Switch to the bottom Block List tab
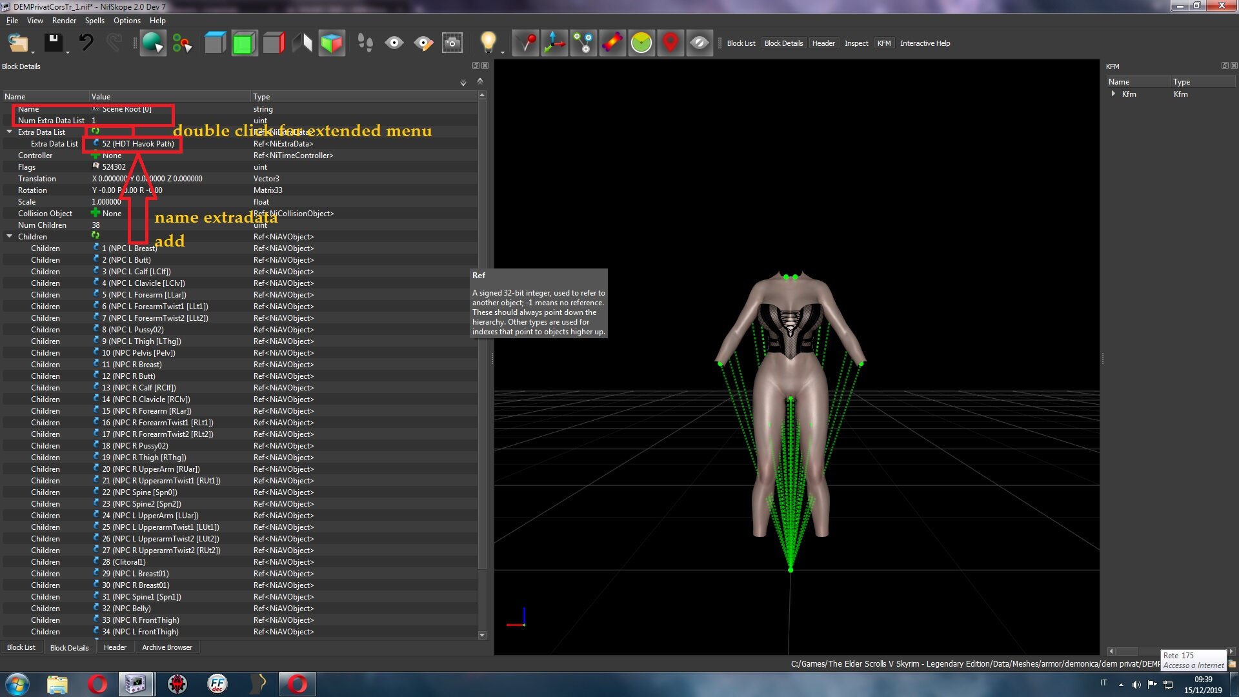The height and width of the screenshot is (697, 1239). [21, 647]
